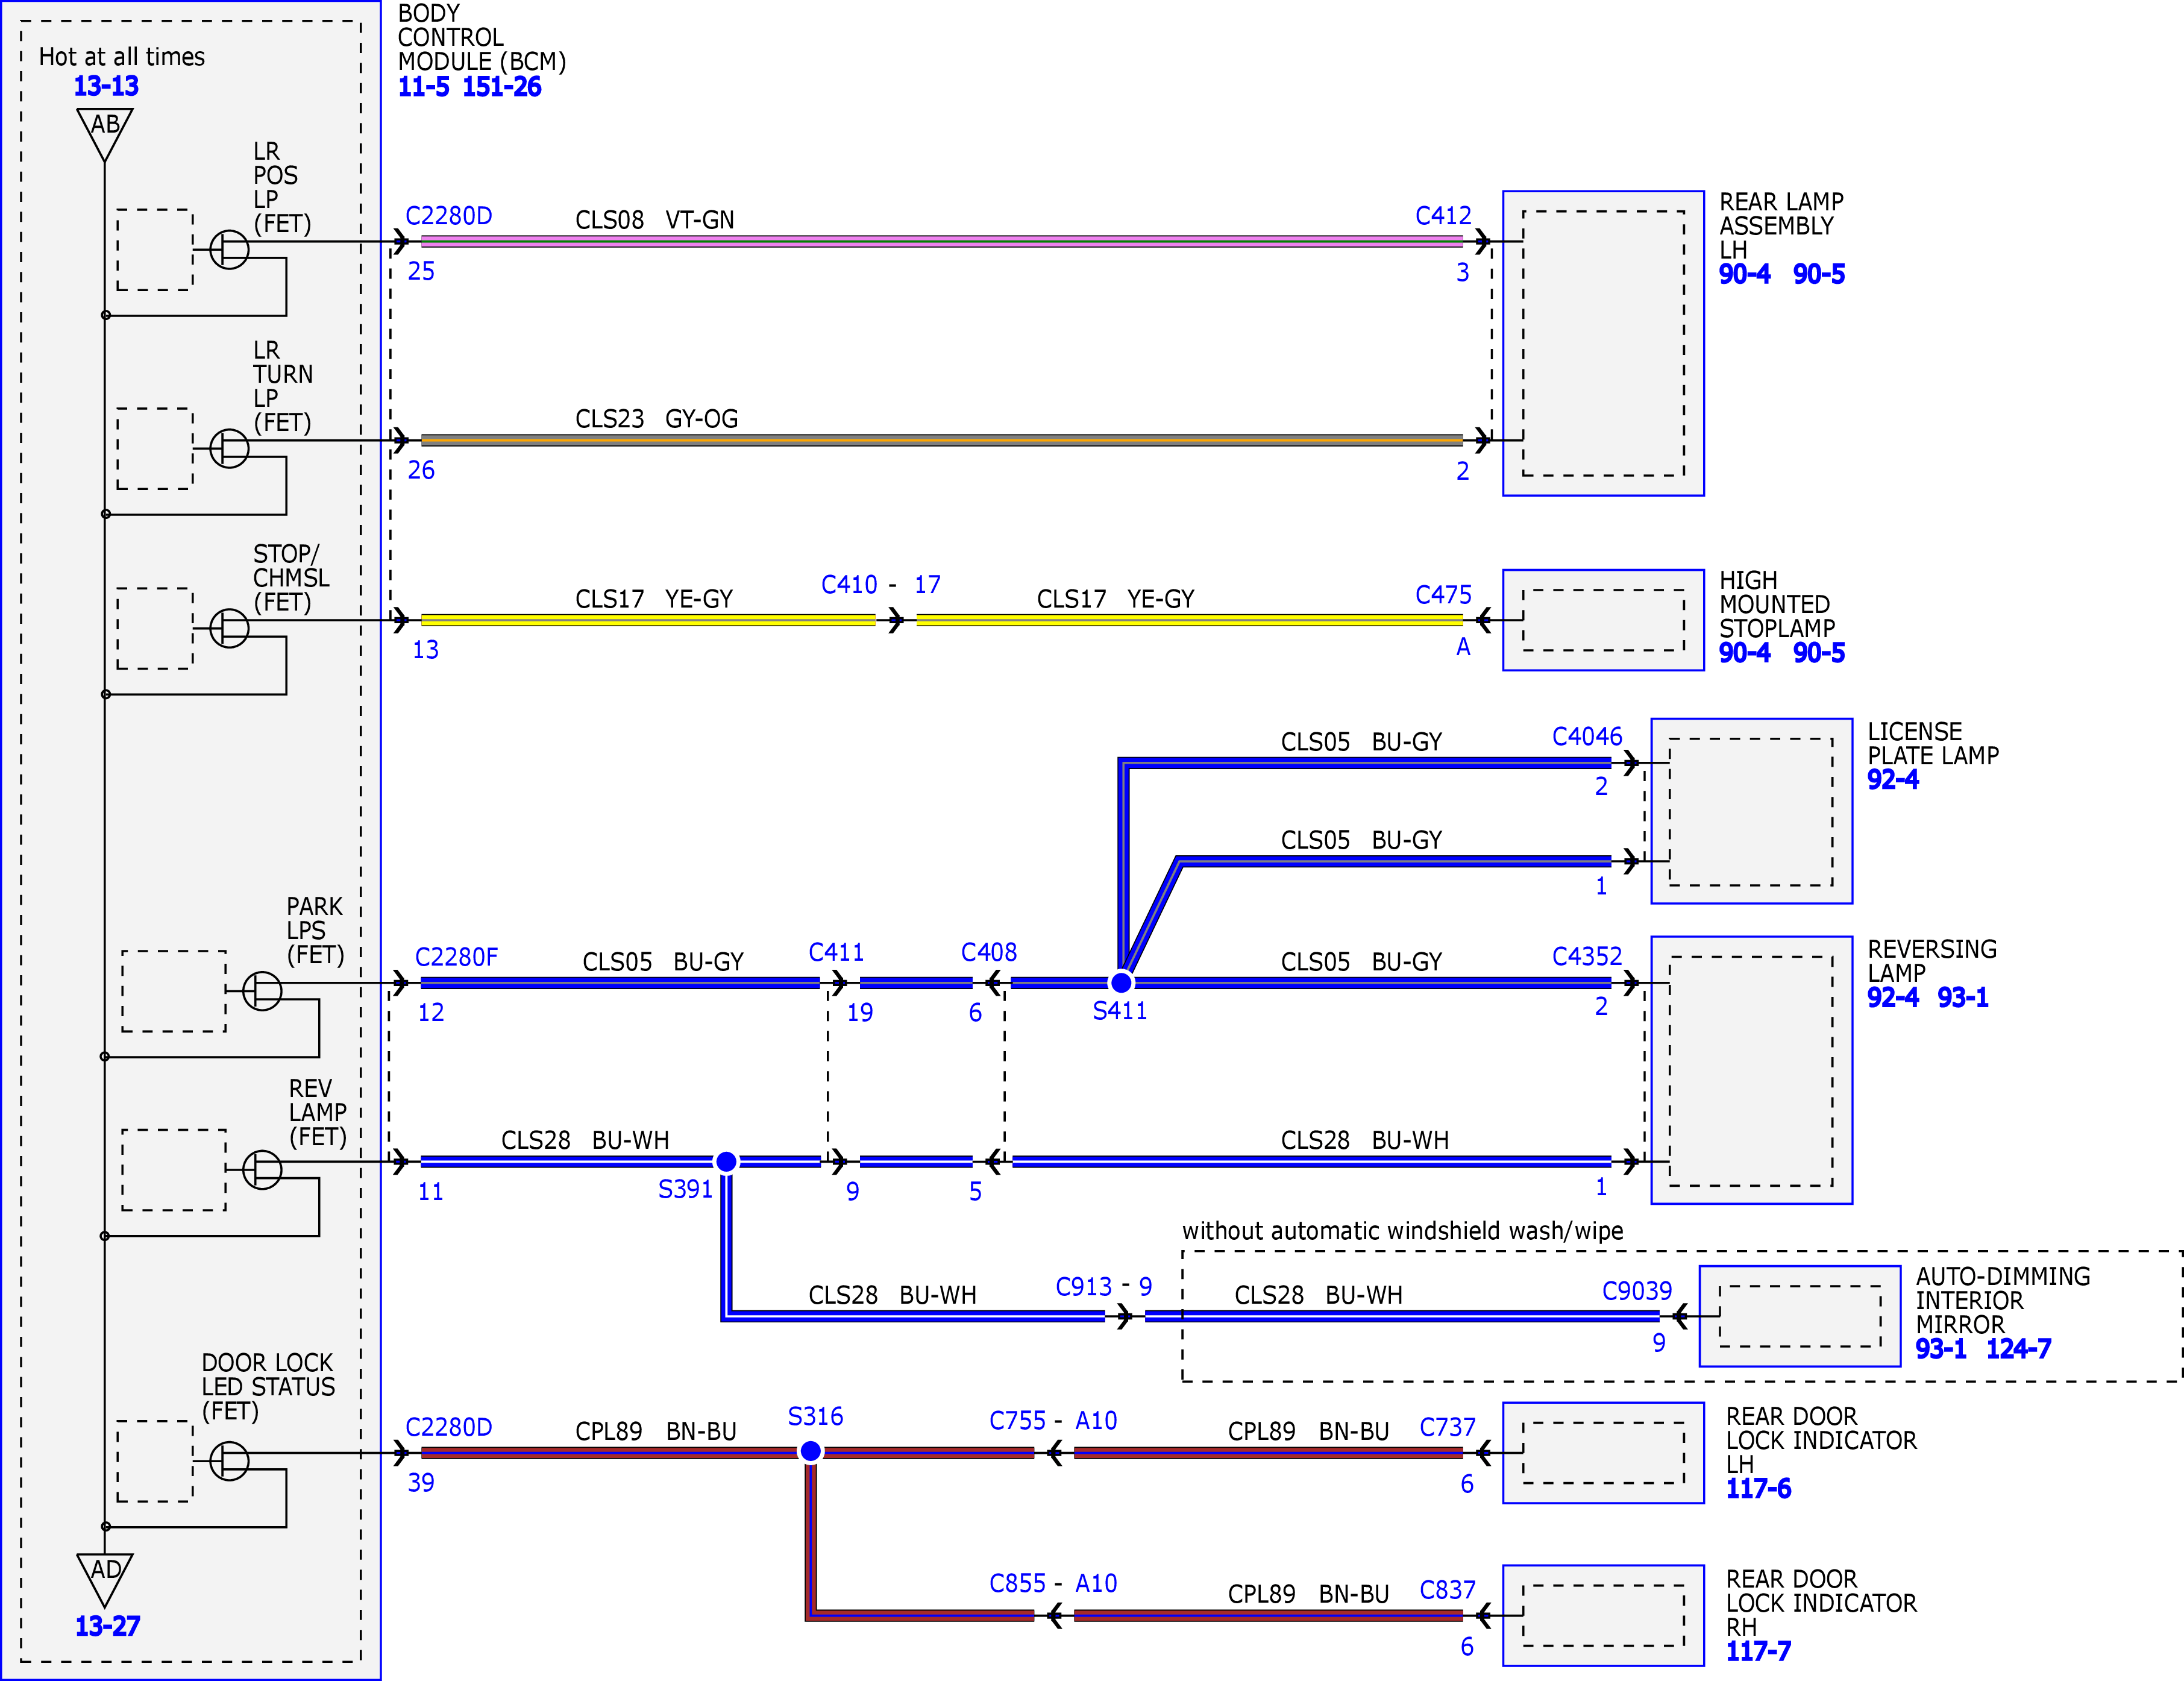Click connector label C412
The width and height of the screenshot is (2184, 1681).
click(x=1443, y=216)
